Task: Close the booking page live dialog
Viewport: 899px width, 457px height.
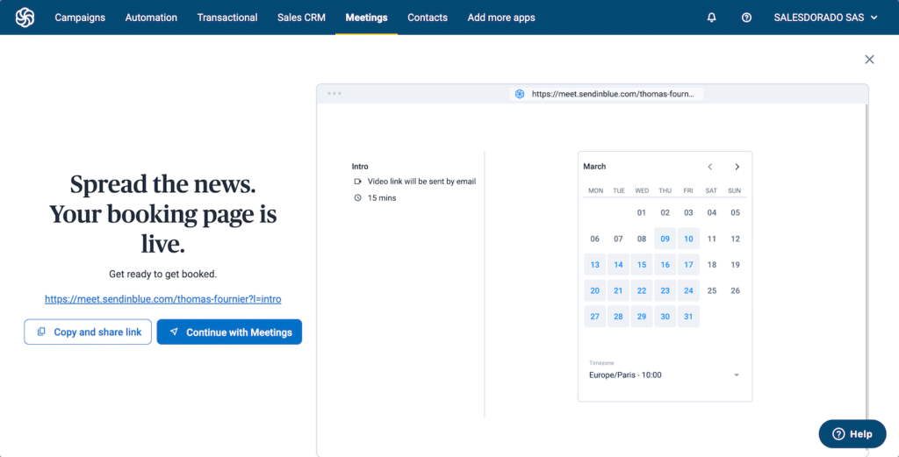Action: (869, 59)
